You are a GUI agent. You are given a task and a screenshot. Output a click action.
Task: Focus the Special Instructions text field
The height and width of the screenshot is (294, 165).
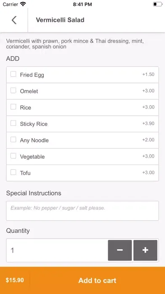tap(82, 211)
